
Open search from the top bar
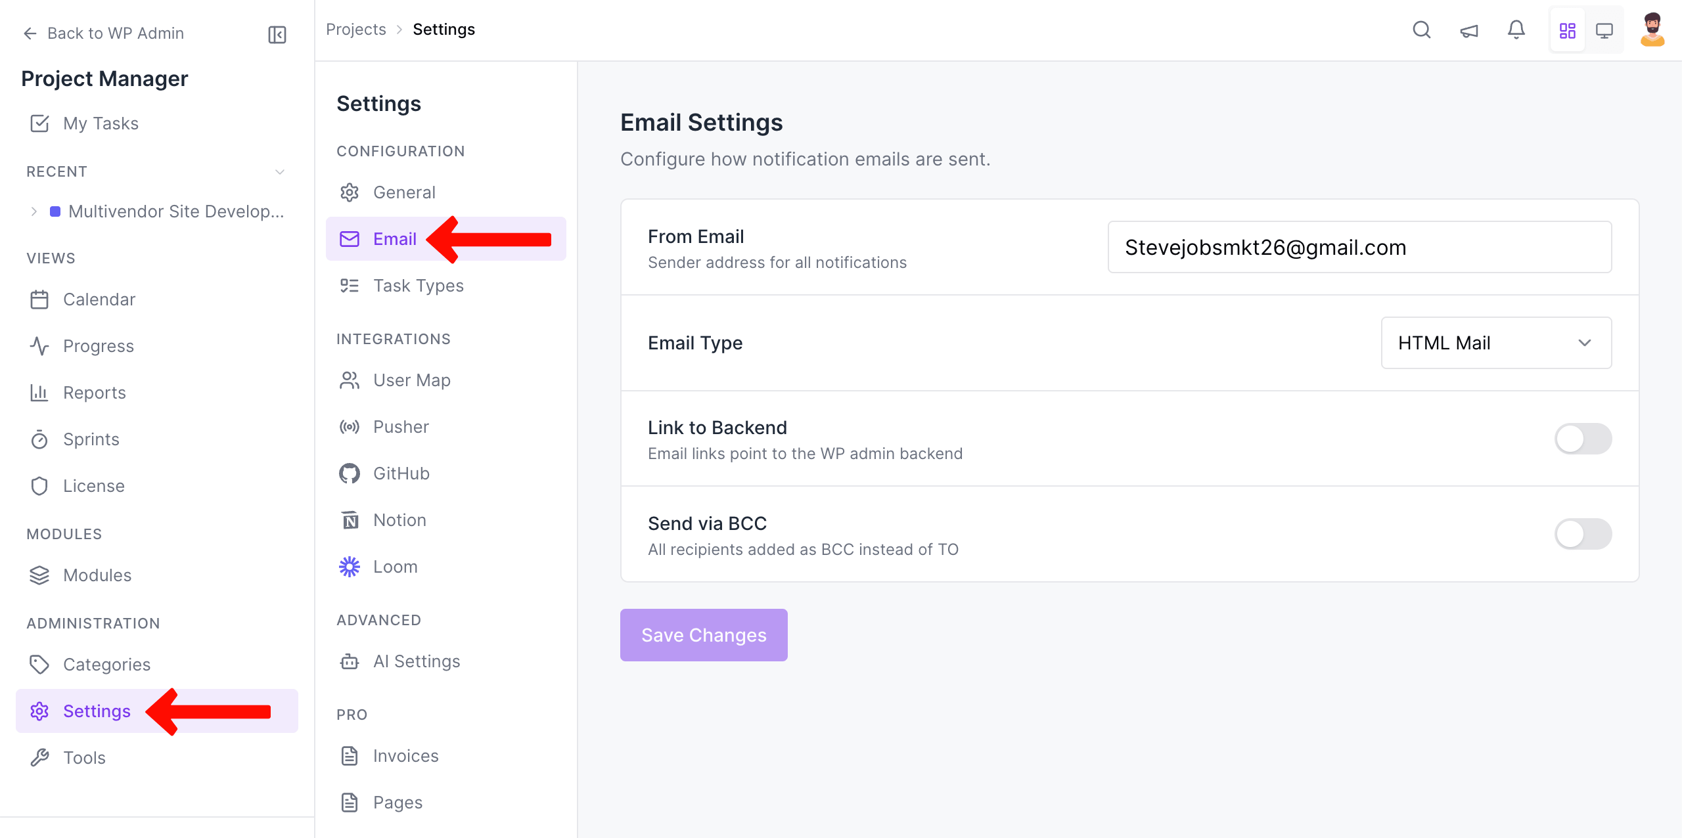click(x=1421, y=30)
